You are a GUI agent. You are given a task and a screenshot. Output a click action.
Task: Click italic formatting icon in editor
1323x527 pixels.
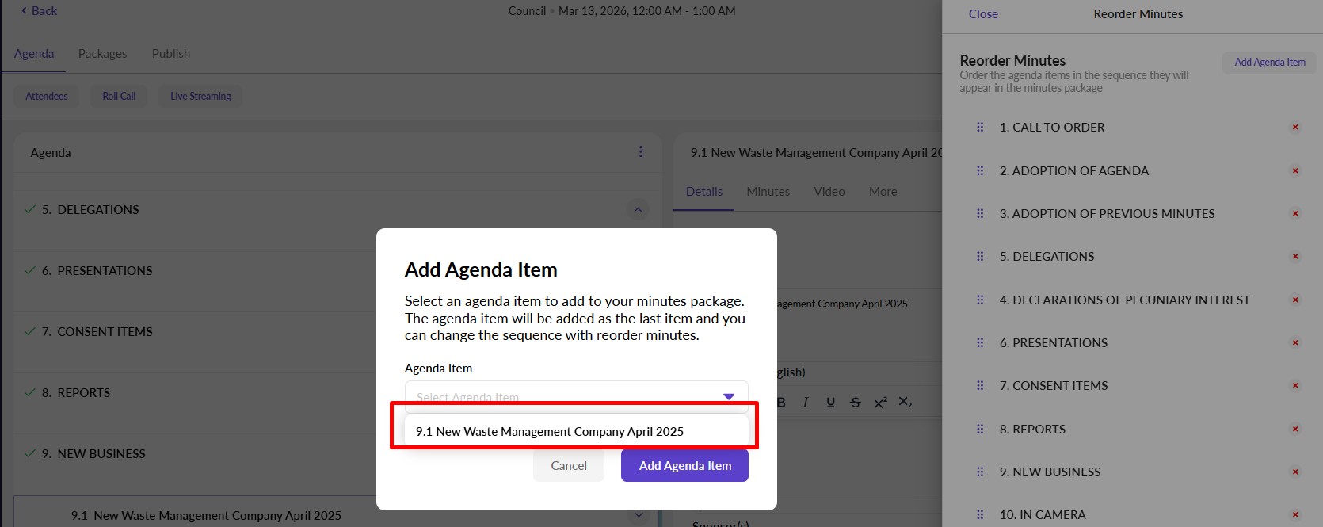click(806, 403)
